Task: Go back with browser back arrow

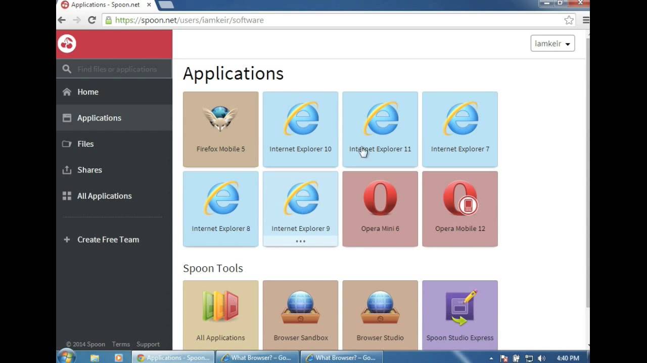Action: coord(62,20)
